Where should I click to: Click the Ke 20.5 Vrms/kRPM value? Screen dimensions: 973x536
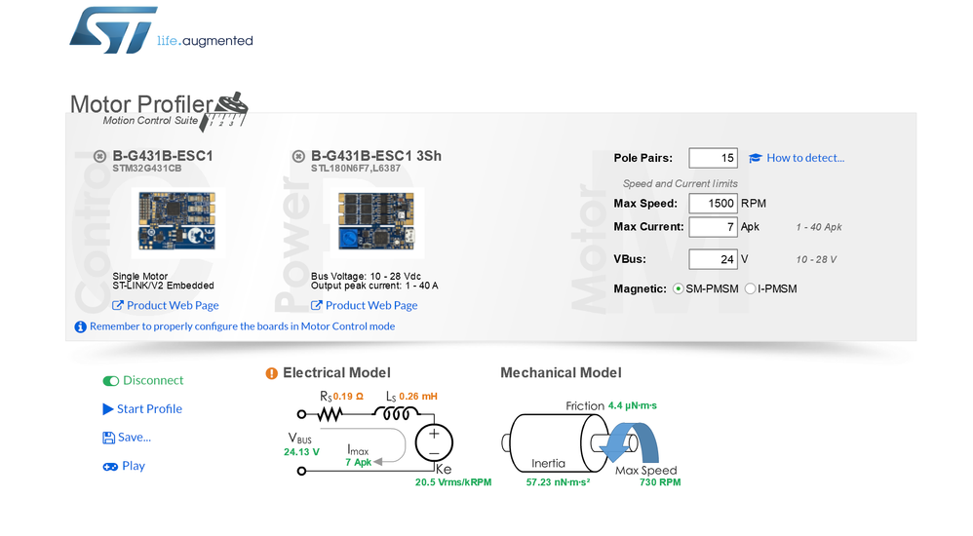(x=453, y=482)
